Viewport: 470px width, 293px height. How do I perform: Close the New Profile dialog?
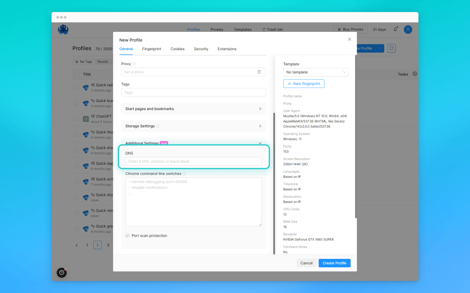coord(350,39)
